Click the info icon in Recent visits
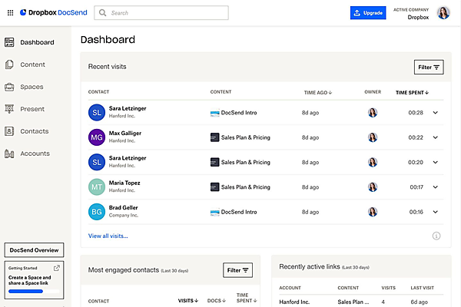This screenshot has width=461, height=307. [436, 236]
